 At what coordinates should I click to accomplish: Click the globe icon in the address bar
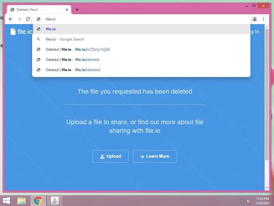[39, 19]
